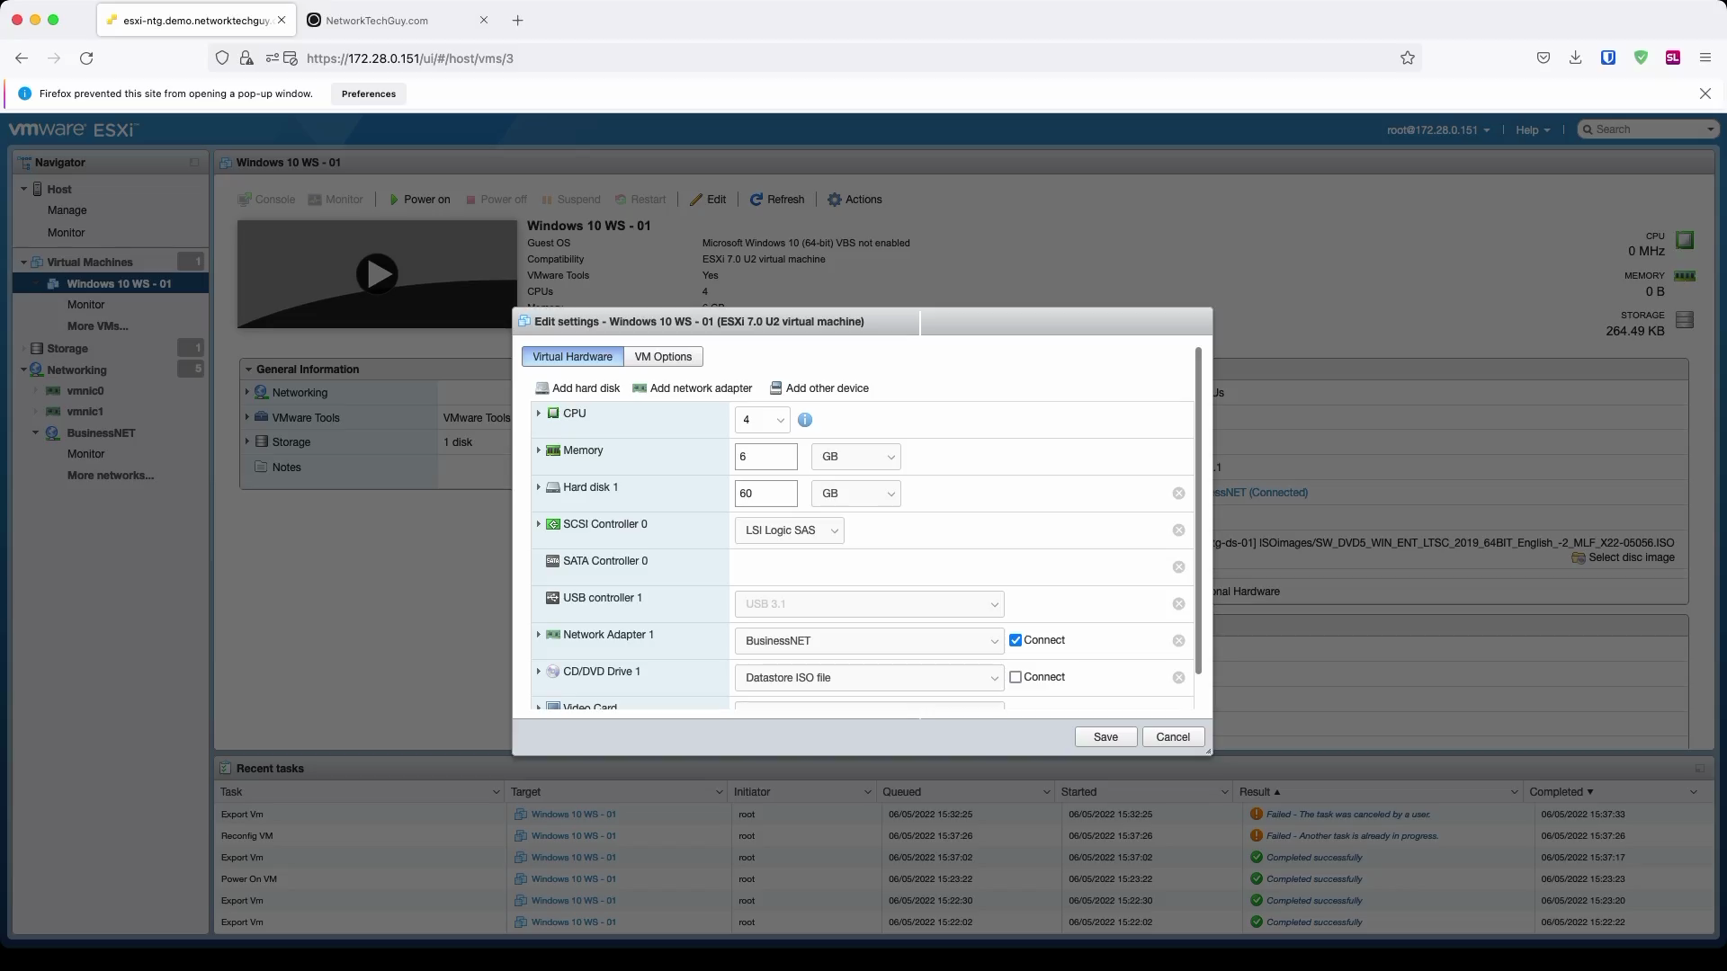This screenshot has height=971, width=1727.
Task: Remove Hard disk 1 via X icon
Action: [x=1178, y=494]
